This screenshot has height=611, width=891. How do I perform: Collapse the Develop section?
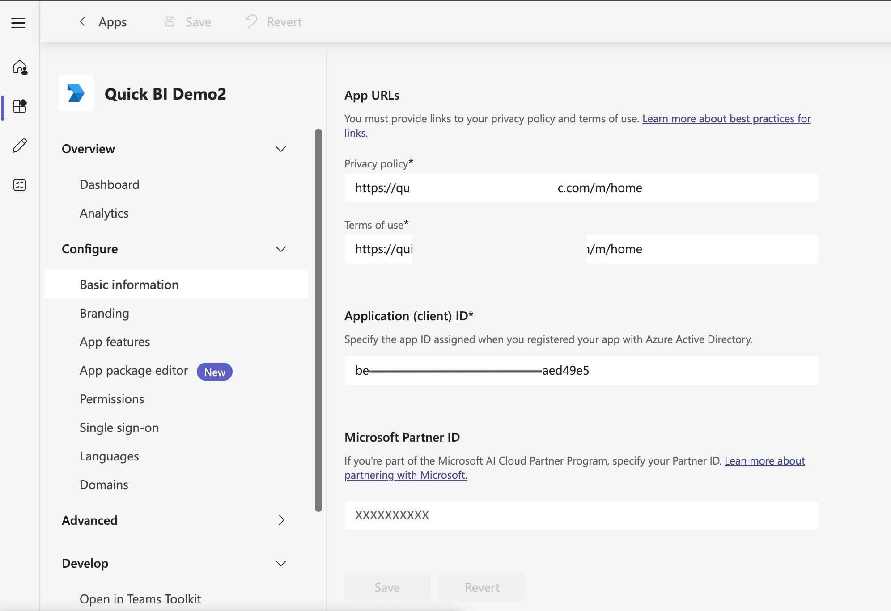(280, 564)
